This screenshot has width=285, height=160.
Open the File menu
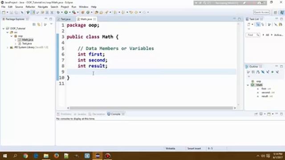[x=3, y=7]
